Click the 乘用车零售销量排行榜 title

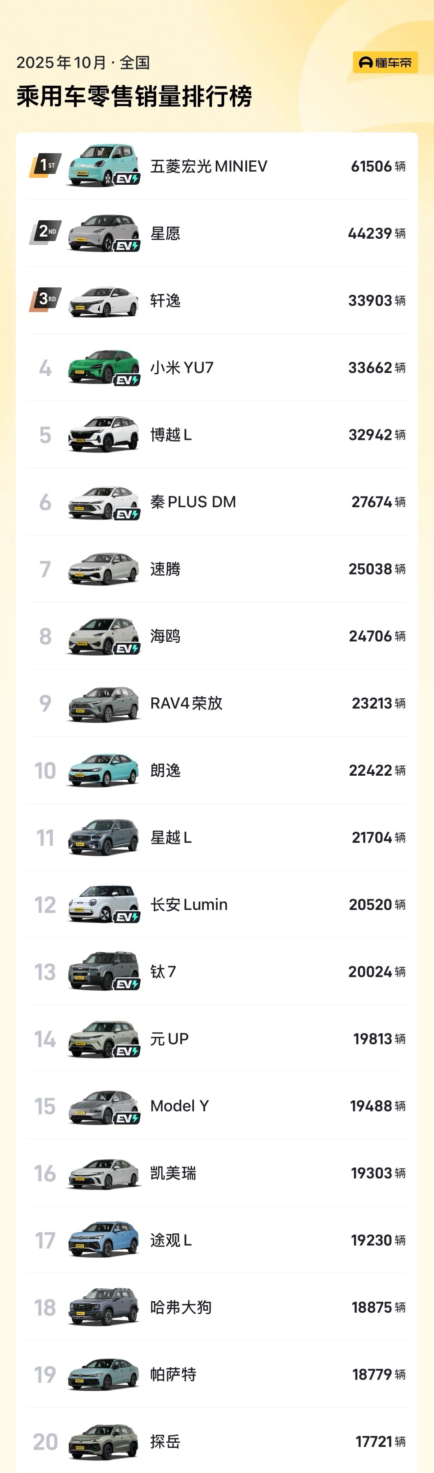pos(134,96)
